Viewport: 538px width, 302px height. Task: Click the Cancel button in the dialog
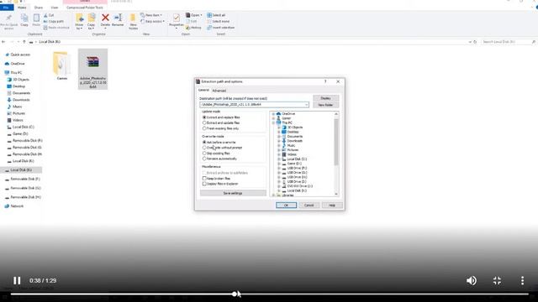pyautogui.click(x=309, y=205)
